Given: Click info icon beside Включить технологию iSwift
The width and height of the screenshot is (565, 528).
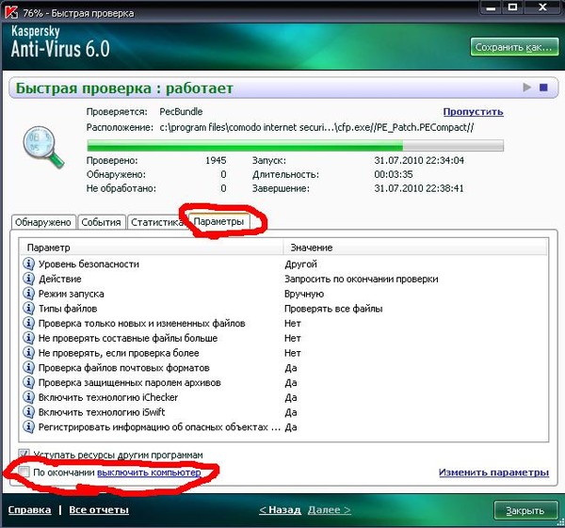Looking at the screenshot, I should coord(28,411).
